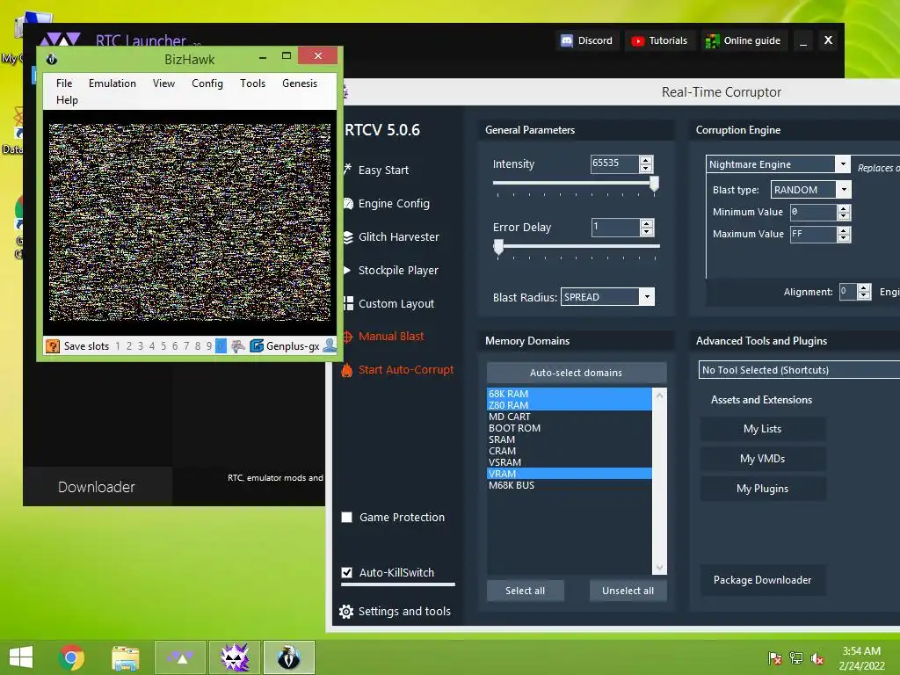Switch to the purple RTC corruptor taskbar icon

coord(234,657)
